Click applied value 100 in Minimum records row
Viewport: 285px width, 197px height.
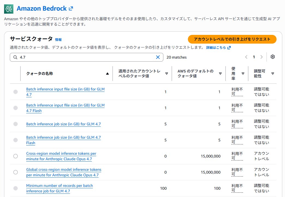[x=163, y=188]
